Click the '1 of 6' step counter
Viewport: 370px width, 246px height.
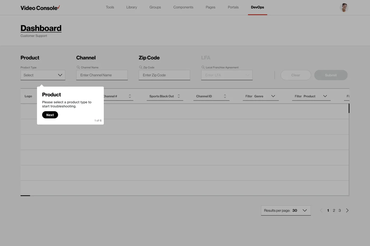pos(98,120)
